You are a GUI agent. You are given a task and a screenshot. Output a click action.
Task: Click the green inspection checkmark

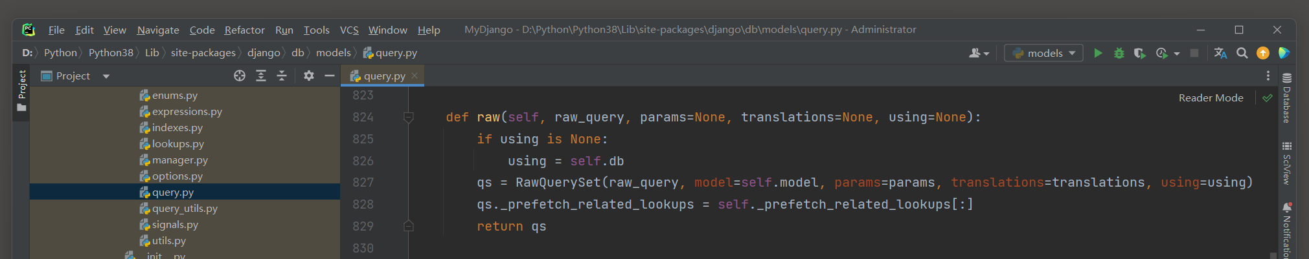pyautogui.click(x=1268, y=98)
